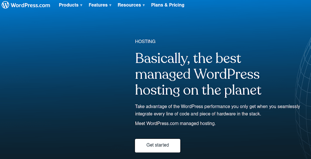Click the HOSTING label text
Image resolution: width=311 pixels, height=159 pixels.
tap(145, 41)
